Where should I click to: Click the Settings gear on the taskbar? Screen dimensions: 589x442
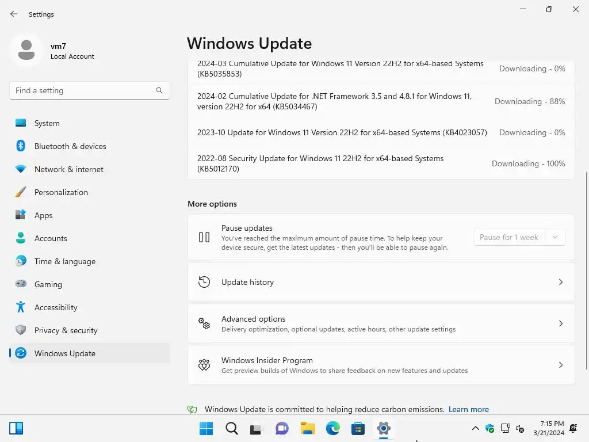click(x=384, y=428)
